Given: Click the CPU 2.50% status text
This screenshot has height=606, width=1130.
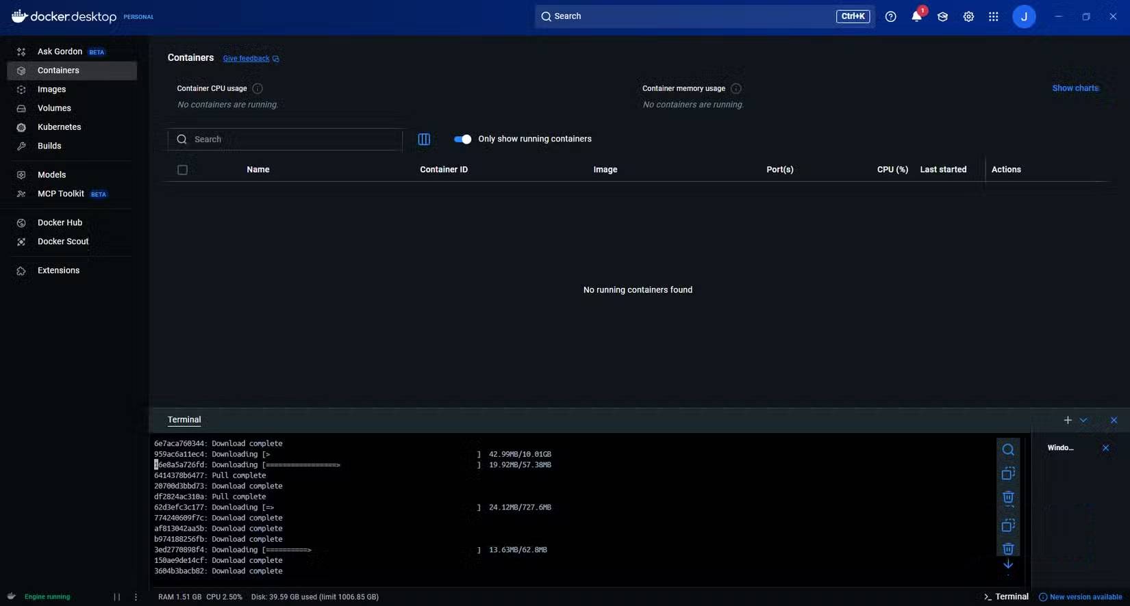Looking at the screenshot, I should [225, 597].
